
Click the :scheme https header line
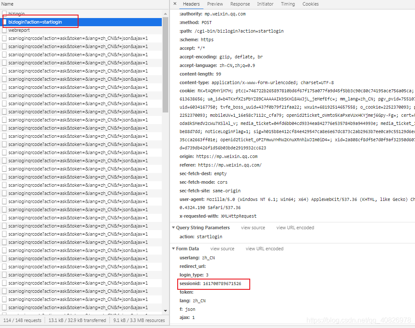pos(197,39)
